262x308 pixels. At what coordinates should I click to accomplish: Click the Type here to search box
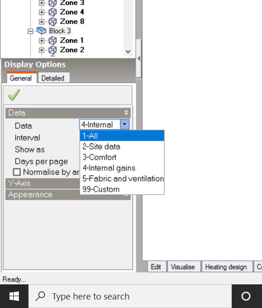tap(130, 296)
